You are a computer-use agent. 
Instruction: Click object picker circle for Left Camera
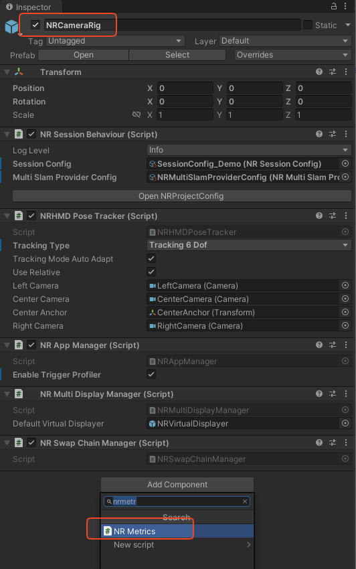345,286
